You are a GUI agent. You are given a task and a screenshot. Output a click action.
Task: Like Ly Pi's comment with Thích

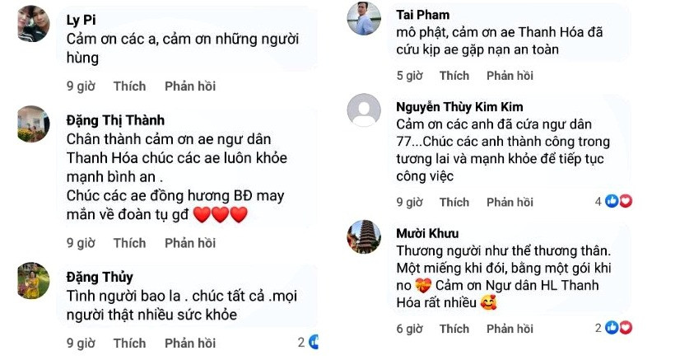[129, 86]
